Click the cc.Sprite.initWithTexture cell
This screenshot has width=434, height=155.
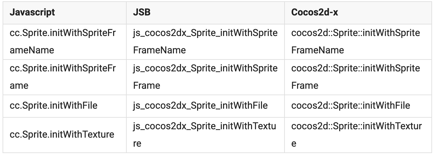pyautogui.click(x=62, y=134)
